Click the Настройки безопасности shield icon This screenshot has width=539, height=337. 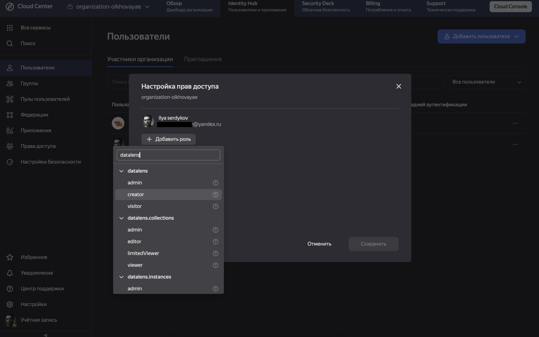(10, 162)
